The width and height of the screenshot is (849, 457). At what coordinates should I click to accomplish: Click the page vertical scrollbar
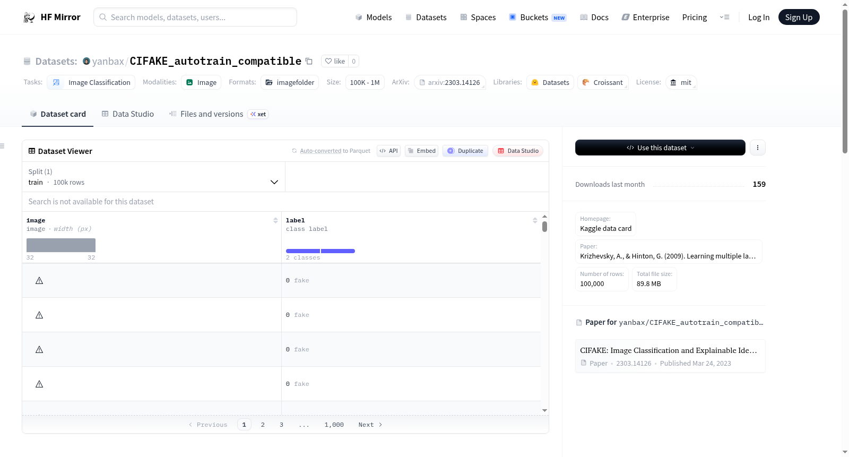[x=845, y=82]
